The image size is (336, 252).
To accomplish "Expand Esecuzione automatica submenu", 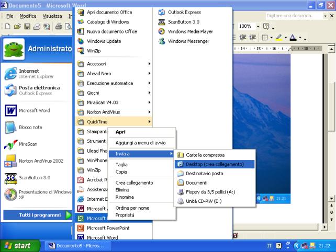I will pos(114,83).
